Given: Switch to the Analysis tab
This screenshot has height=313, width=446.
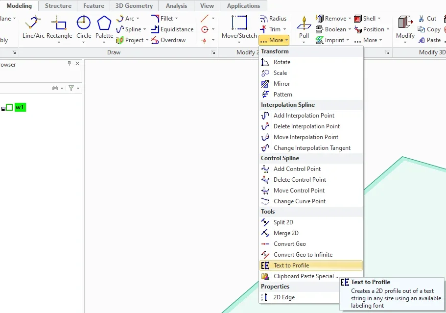Looking at the screenshot, I should click(176, 6).
